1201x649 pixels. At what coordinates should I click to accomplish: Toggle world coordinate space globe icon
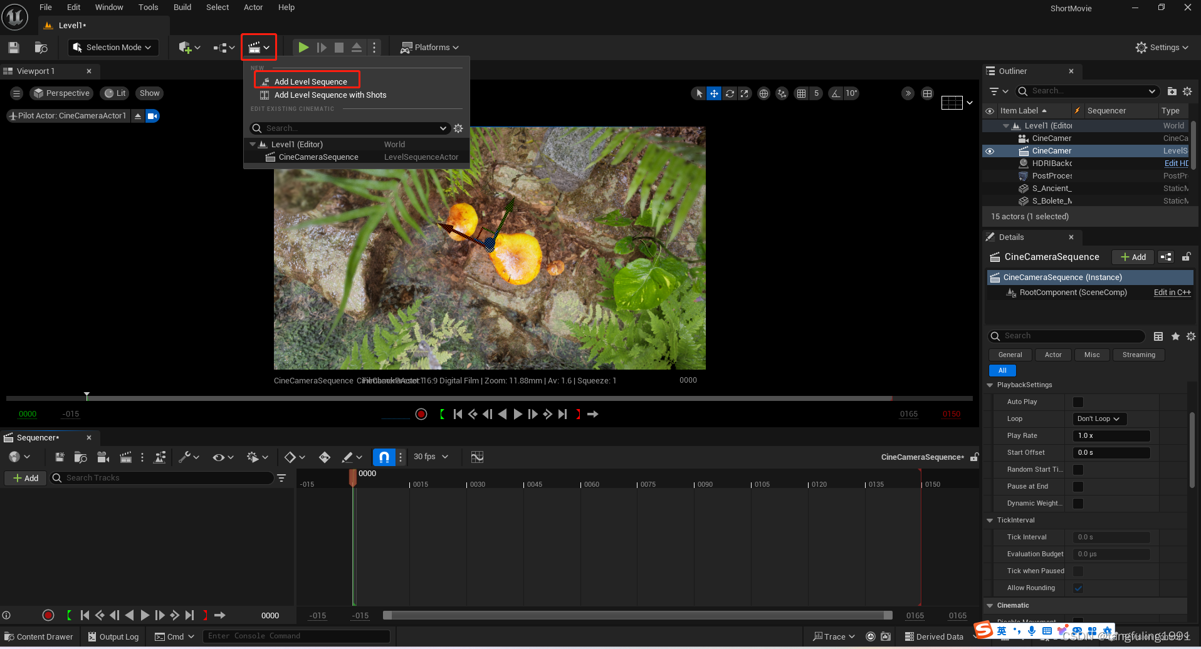pyautogui.click(x=763, y=93)
